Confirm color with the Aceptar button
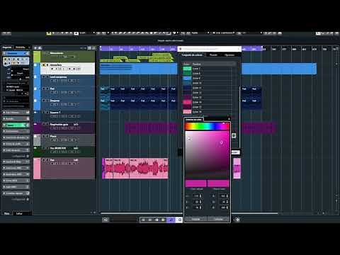The height and width of the screenshot is (255, 340). point(195,219)
